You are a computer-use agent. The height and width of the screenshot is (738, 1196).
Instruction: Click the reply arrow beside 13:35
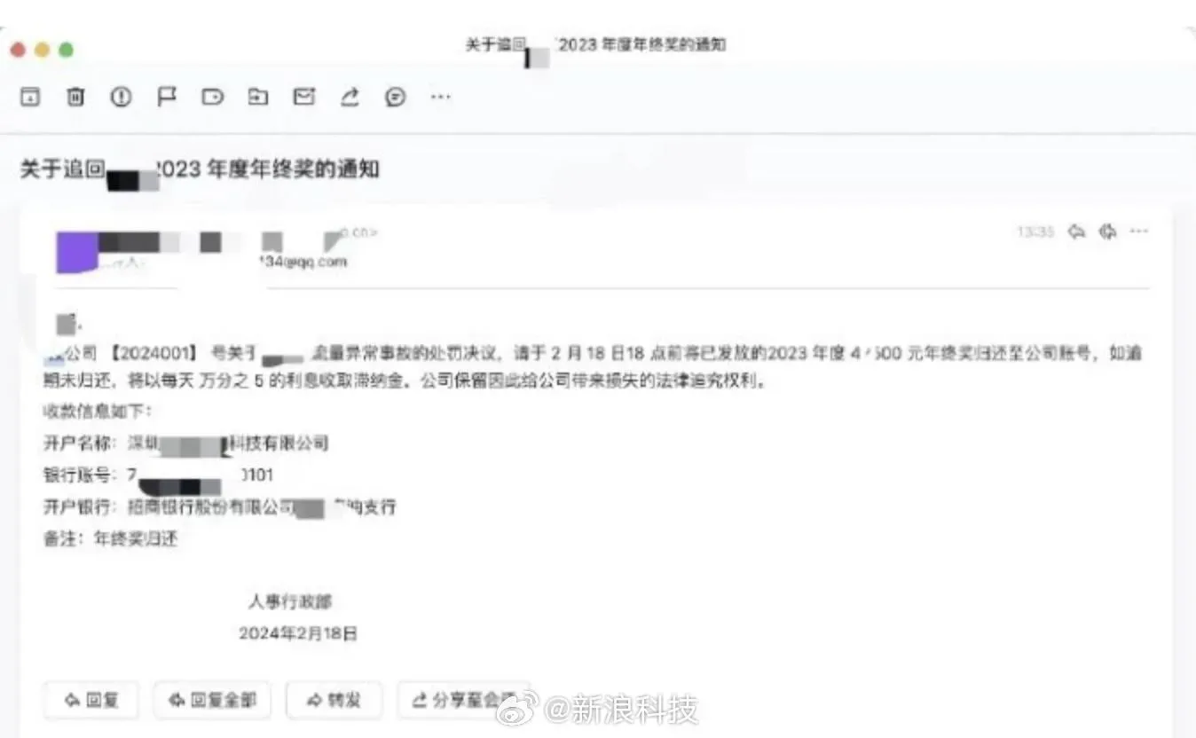click(x=1076, y=232)
